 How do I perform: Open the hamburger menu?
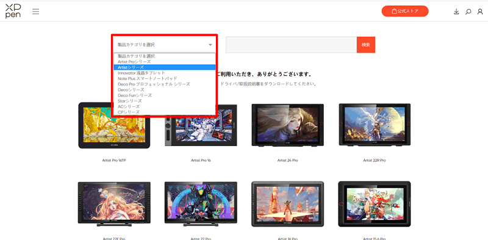[x=36, y=12]
